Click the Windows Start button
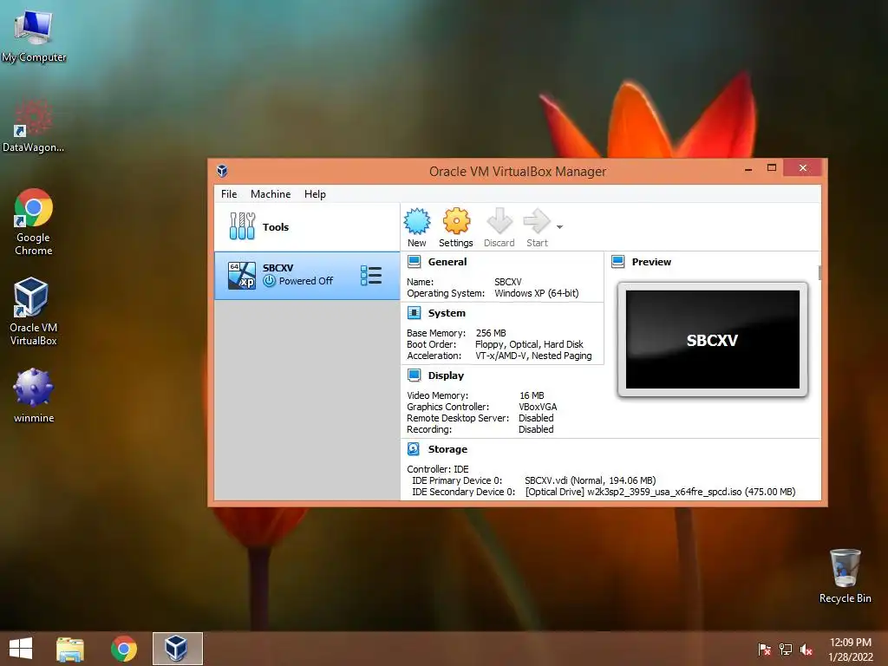 click(x=21, y=649)
